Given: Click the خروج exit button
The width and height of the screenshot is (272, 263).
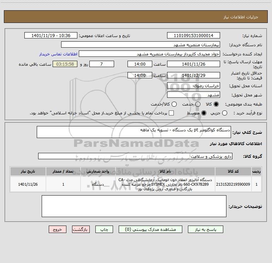Looking at the screenshot, I should click(x=58, y=229).
